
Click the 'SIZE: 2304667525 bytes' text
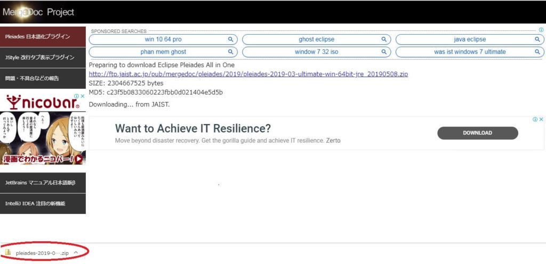coord(126,84)
